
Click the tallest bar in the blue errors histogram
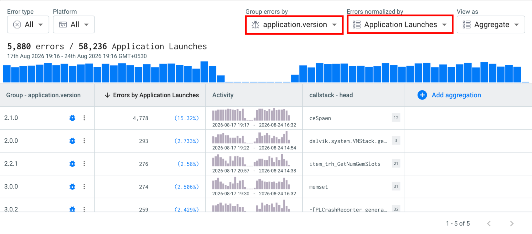coord(204,72)
